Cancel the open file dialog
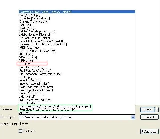 point(149,117)
